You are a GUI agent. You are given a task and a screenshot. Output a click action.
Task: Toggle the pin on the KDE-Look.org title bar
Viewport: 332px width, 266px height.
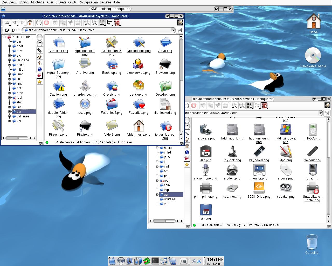216,9
